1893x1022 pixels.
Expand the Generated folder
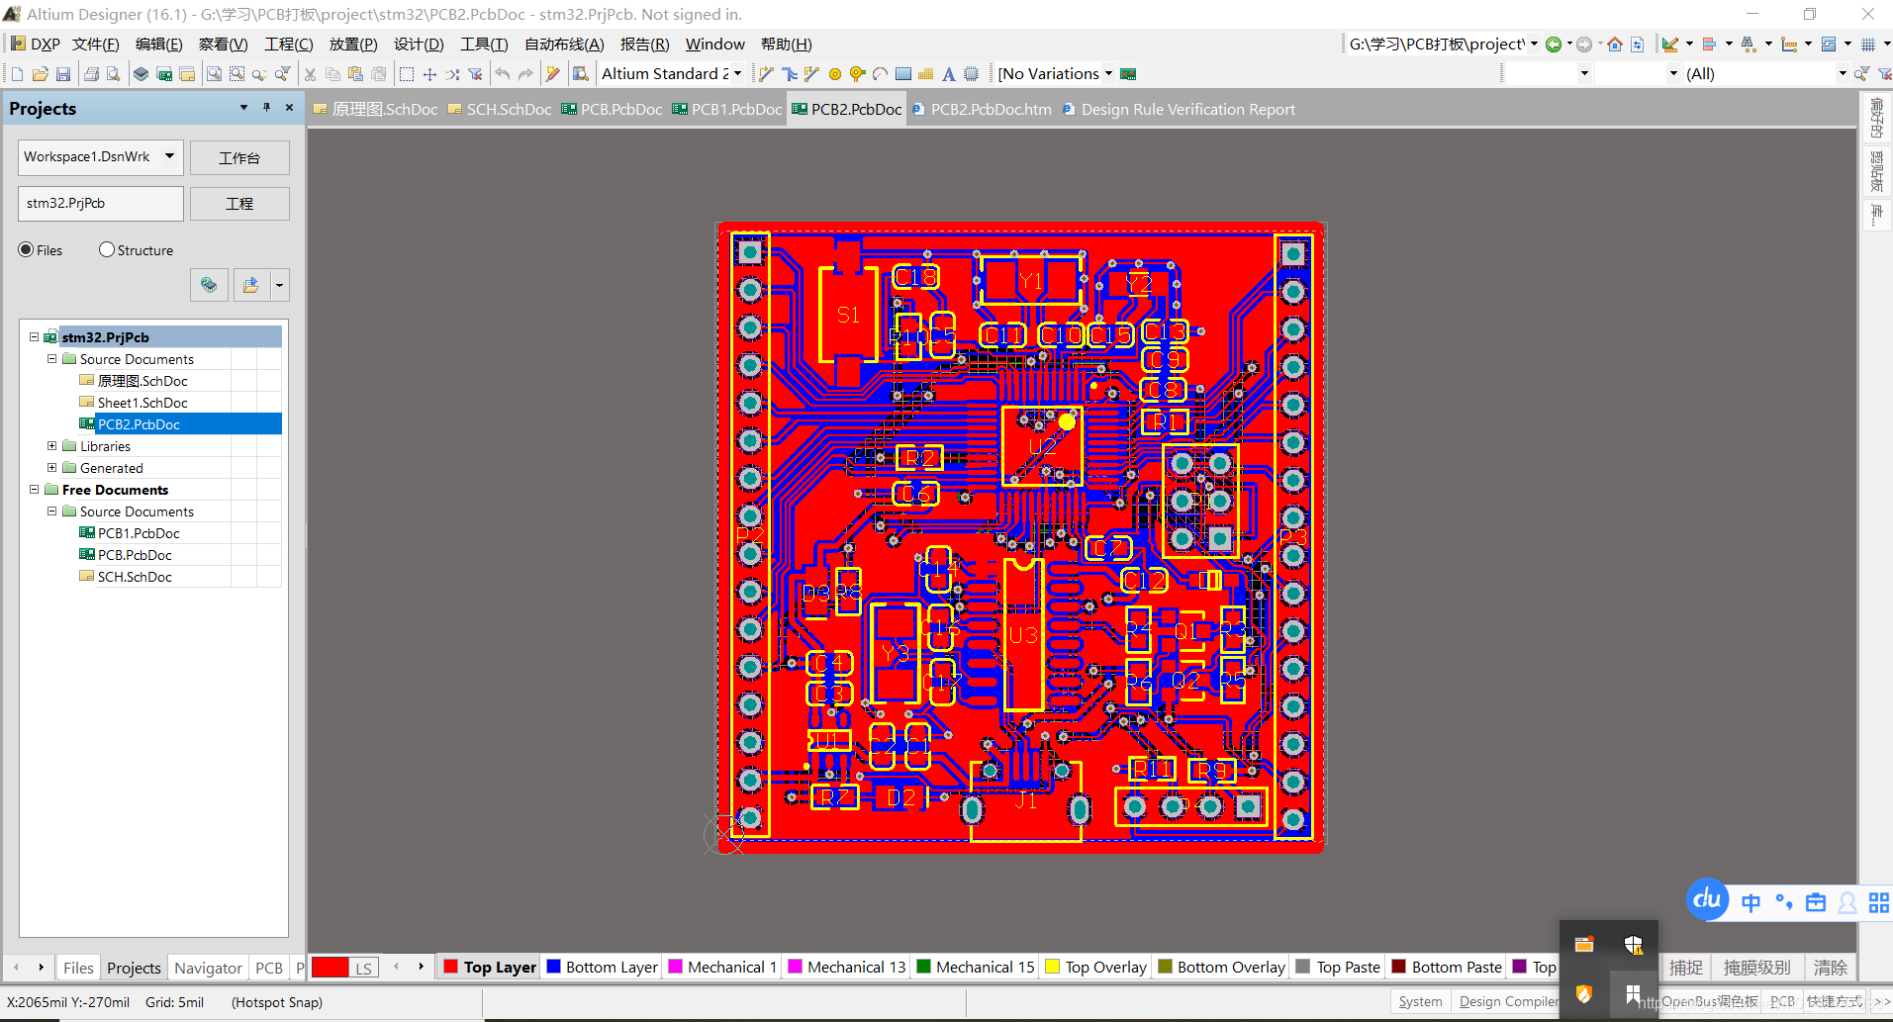(52, 468)
